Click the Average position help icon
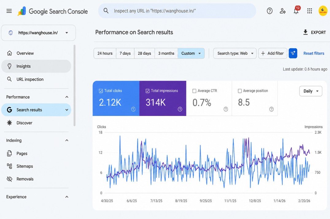Screen dimensions: 330x219 [271, 109]
